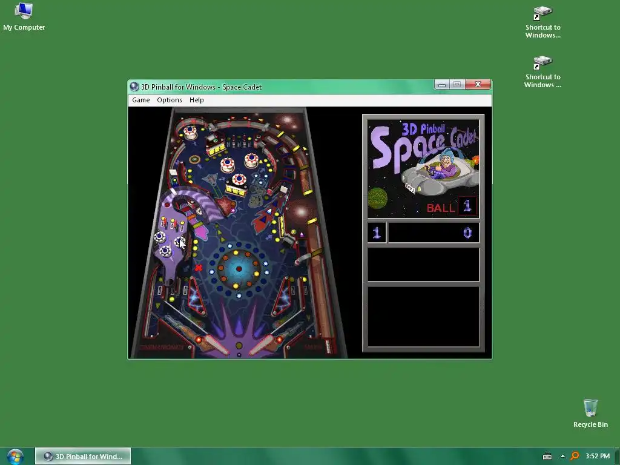Close the 3D Pinball window
The image size is (620, 465).
478,84
